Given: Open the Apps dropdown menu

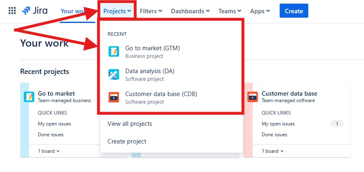Looking at the screenshot, I should [260, 11].
